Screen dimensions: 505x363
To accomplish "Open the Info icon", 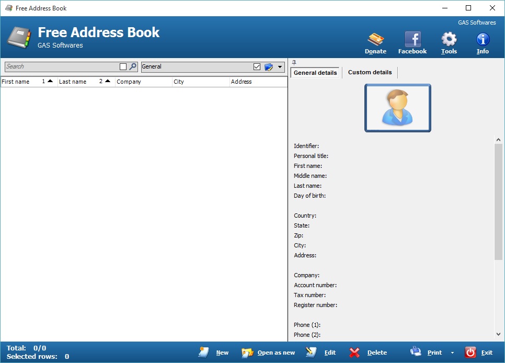I will pyautogui.click(x=483, y=39).
